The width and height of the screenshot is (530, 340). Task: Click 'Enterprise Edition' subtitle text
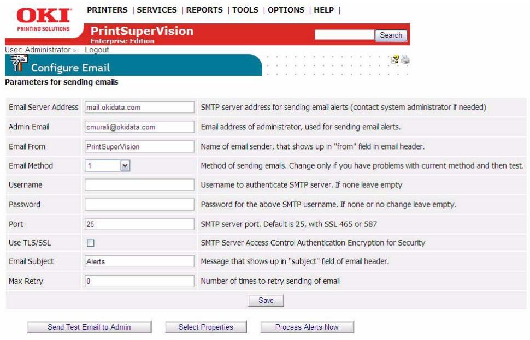point(122,41)
